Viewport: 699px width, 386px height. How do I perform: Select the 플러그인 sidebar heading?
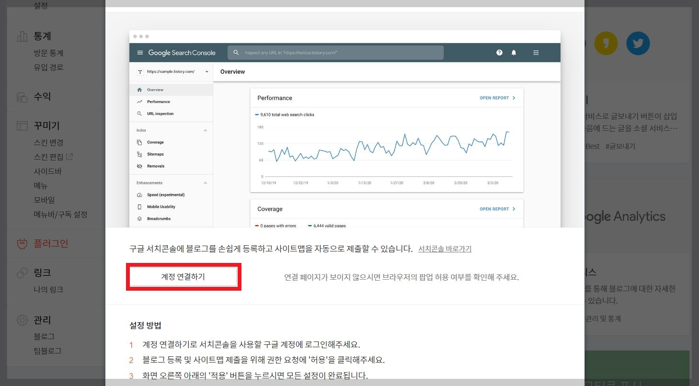(51, 243)
